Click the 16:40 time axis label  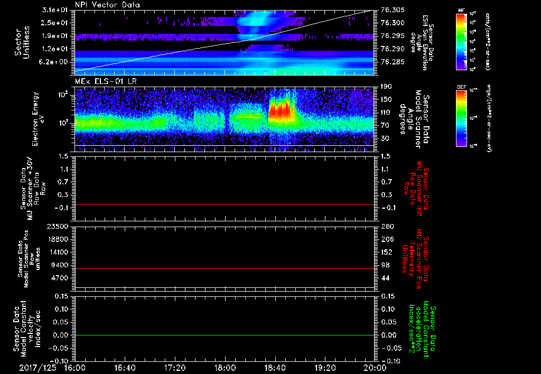[x=125, y=368]
